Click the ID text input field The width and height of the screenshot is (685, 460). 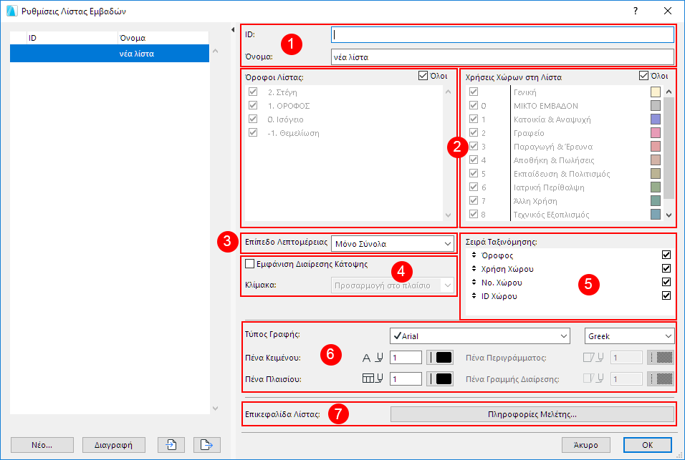pos(502,35)
